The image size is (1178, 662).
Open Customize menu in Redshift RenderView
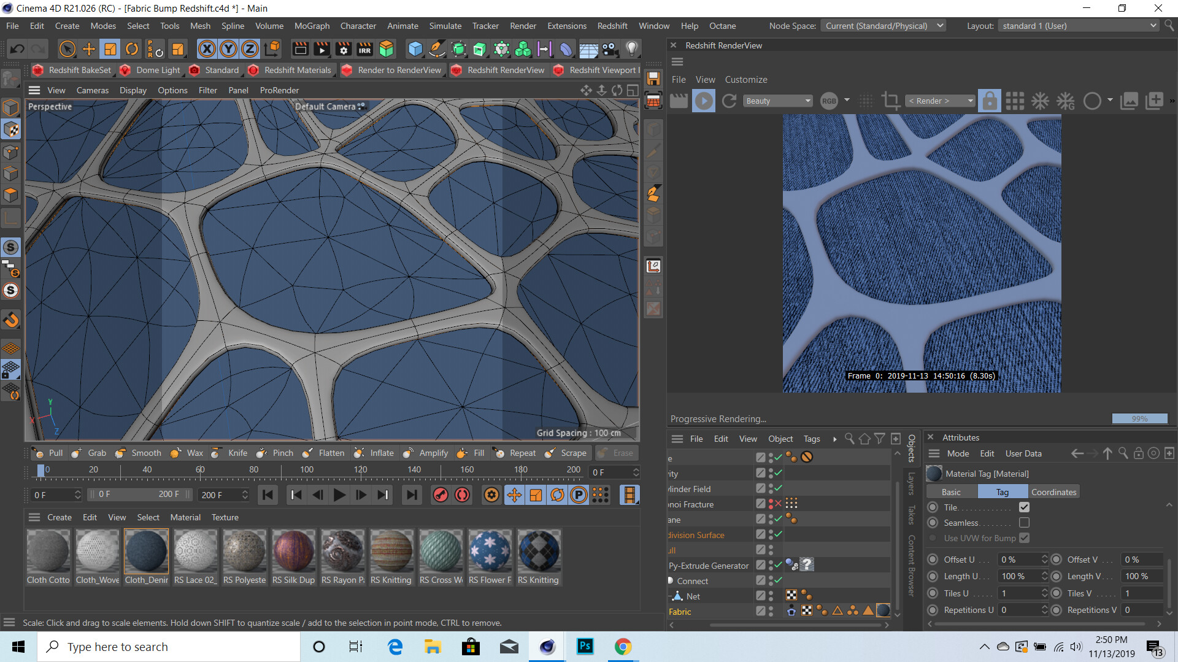coord(746,80)
